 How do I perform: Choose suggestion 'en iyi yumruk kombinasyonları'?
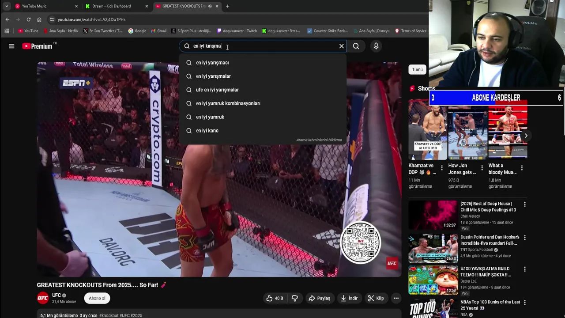tap(263, 103)
